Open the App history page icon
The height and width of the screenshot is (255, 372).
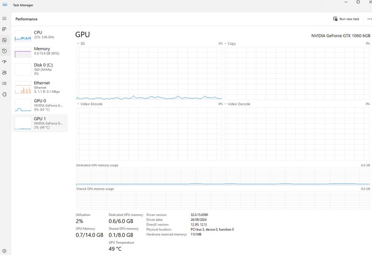tap(4, 51)
